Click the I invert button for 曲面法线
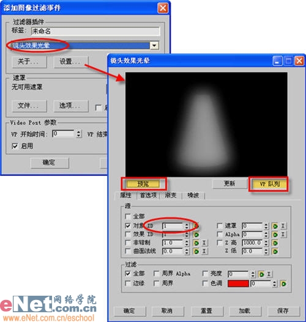306x322 pixels. [x=204, y=251]
